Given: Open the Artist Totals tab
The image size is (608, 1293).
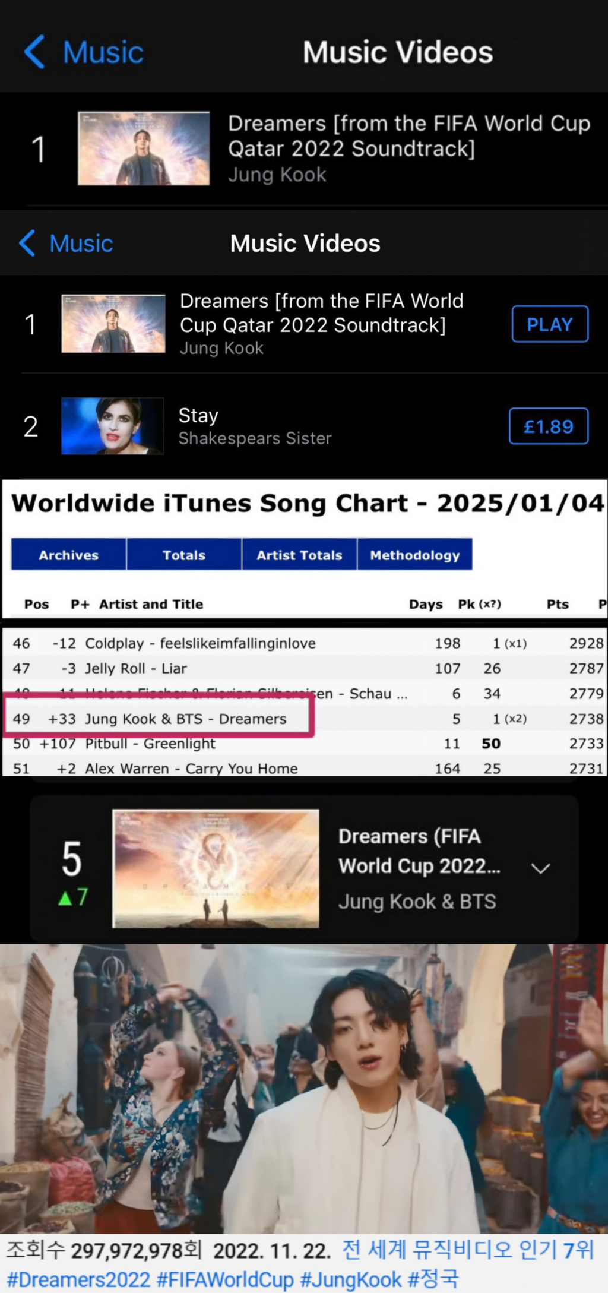Looking at the screenshot, I should (299, 555).
